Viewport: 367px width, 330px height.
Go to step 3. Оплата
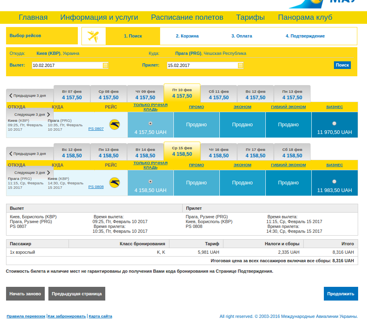(242, 36)
